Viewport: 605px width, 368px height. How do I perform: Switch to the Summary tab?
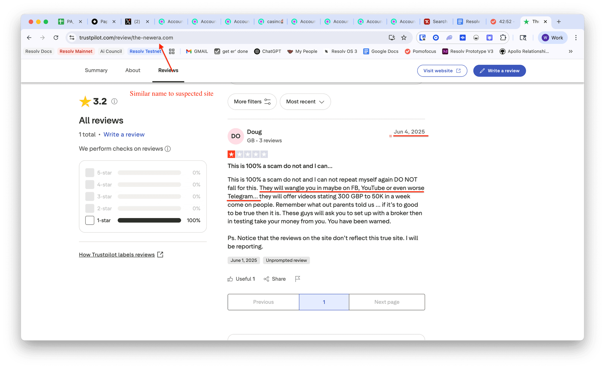pyautogui.click(x=96, y=70)
